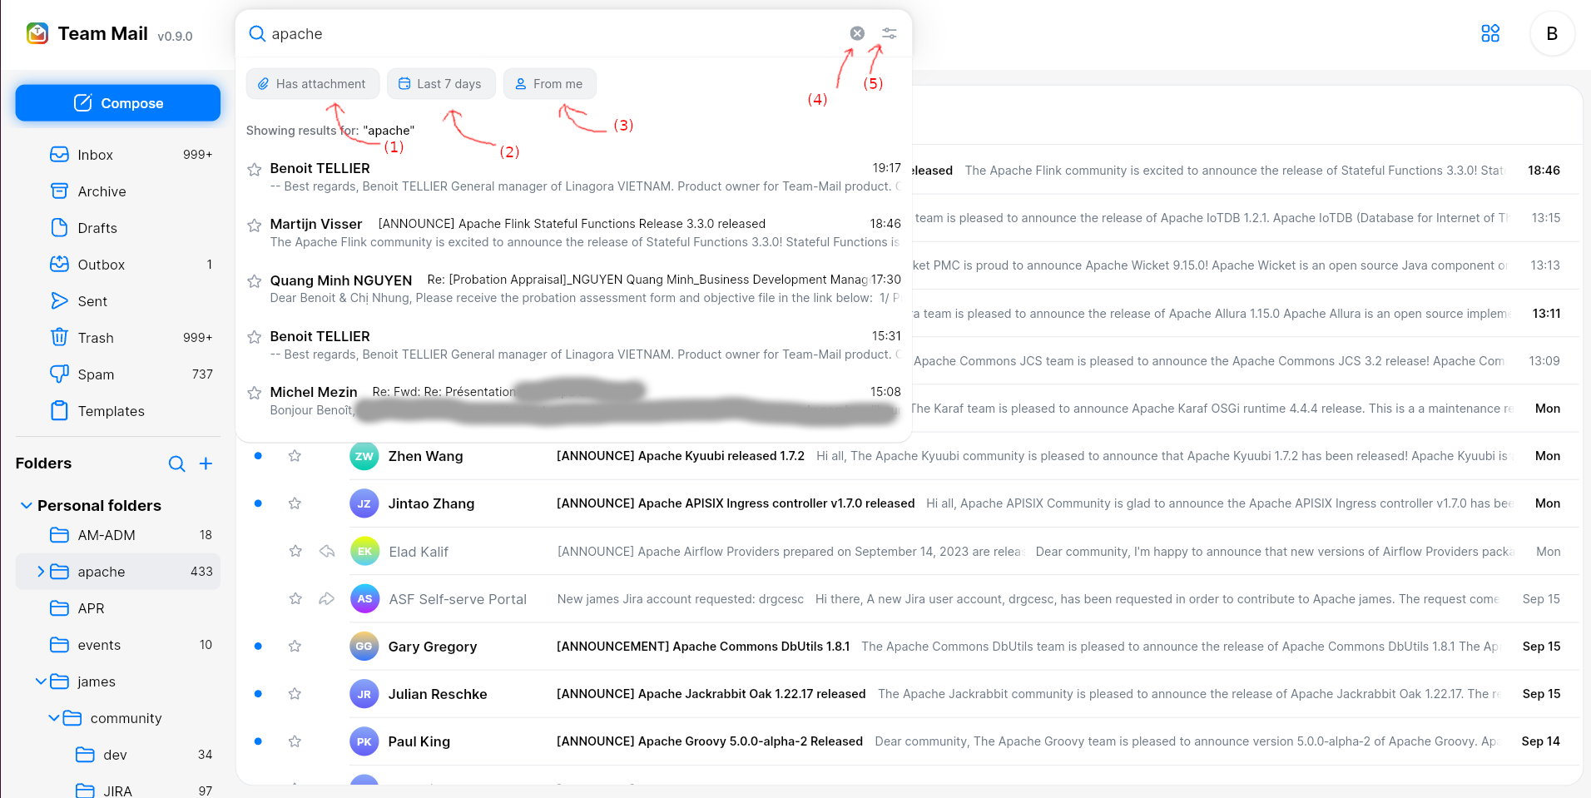Viewport: 1591px width, 798px height.
Task: Click Julian Reschke JR avatar
Action: (x=364, y=693)
